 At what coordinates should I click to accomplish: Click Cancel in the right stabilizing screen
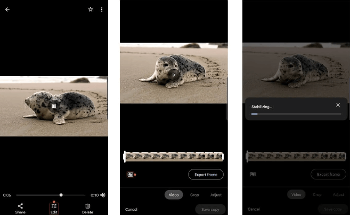(x=254, y=209)
